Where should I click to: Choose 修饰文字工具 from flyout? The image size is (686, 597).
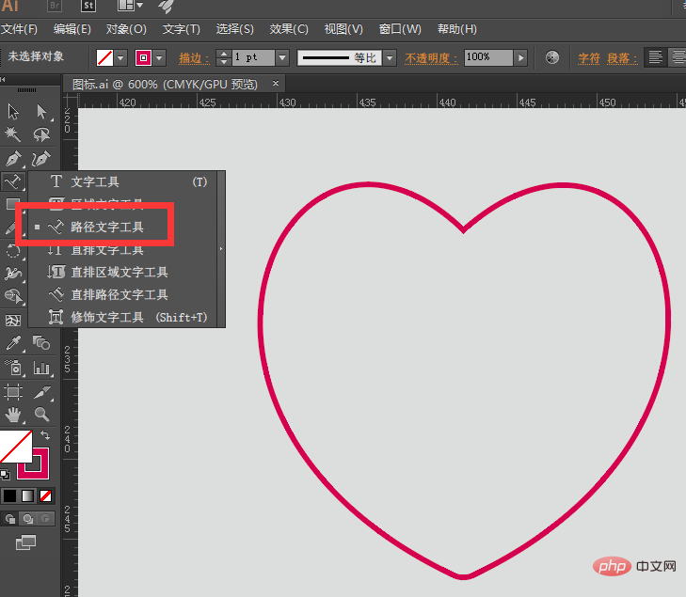pyautogui.click(x=122, y=317)
